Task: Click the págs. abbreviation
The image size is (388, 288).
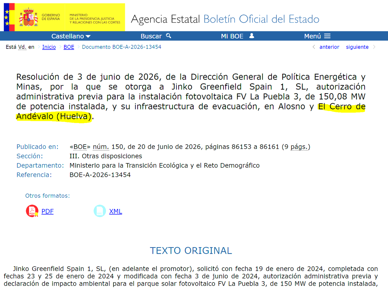Action: coord(299,147)
